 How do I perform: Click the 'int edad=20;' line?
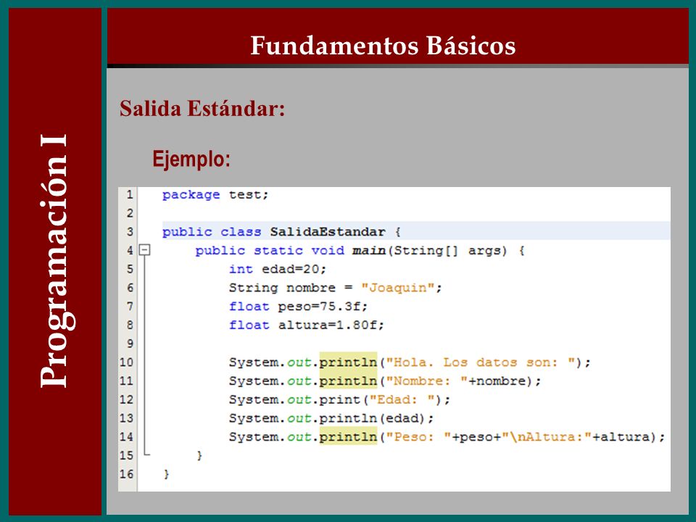click(x=278, y=269)
